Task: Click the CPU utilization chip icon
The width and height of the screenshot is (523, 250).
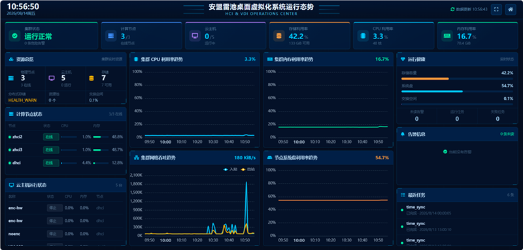Action: point(363,36)
